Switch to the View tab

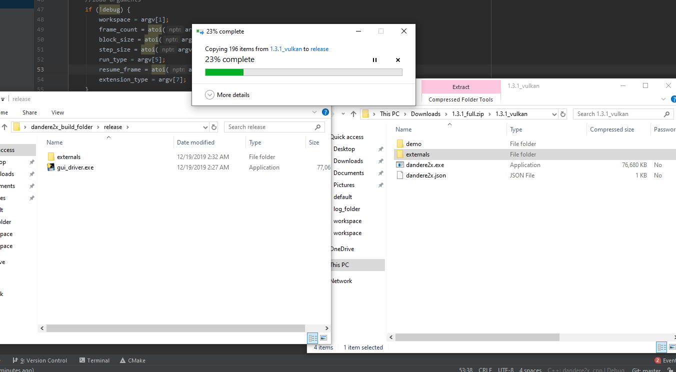57,112
